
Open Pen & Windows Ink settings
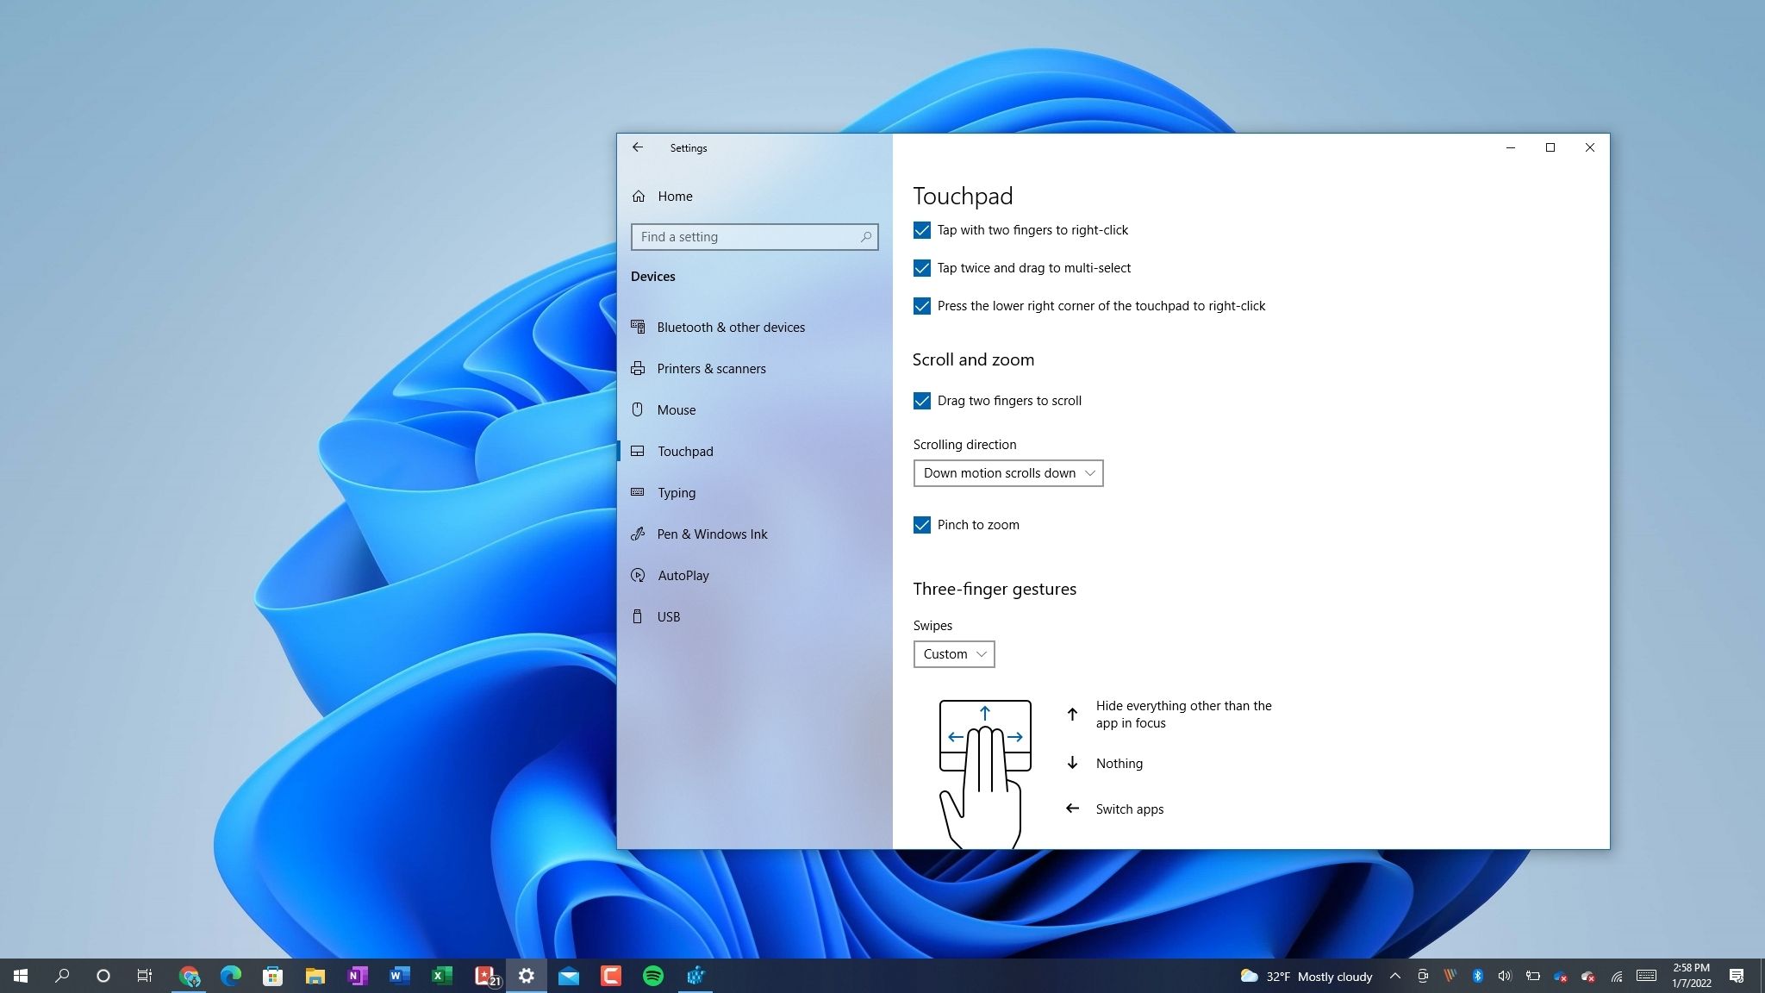point(712,534)
